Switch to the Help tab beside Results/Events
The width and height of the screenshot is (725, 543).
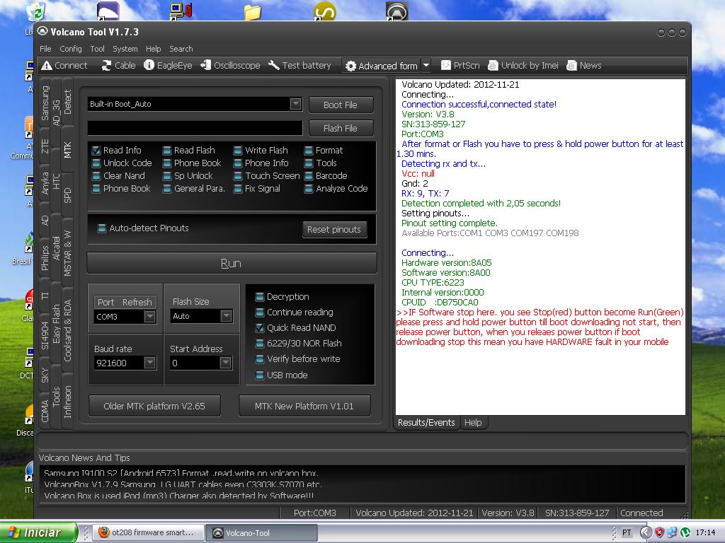pyautogui.click(x=473, y=423)
